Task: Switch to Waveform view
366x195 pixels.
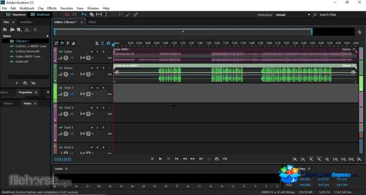Action: pos(16,15)
